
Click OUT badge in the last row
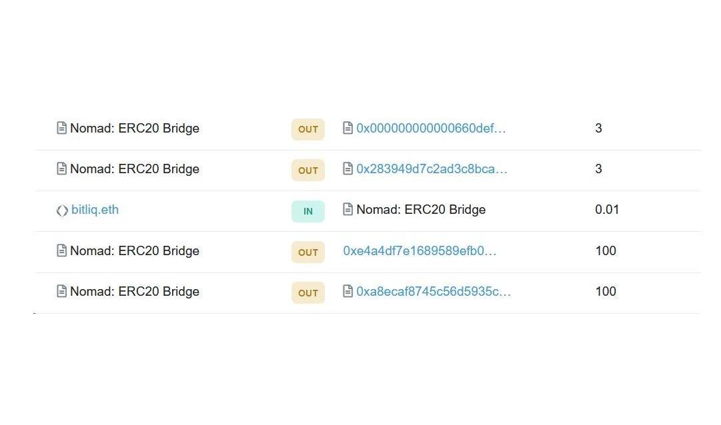[308, 292]
